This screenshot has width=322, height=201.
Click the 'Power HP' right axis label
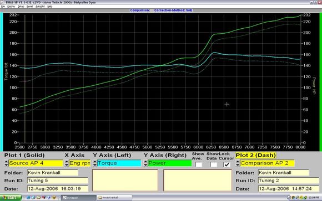(314, 86)
